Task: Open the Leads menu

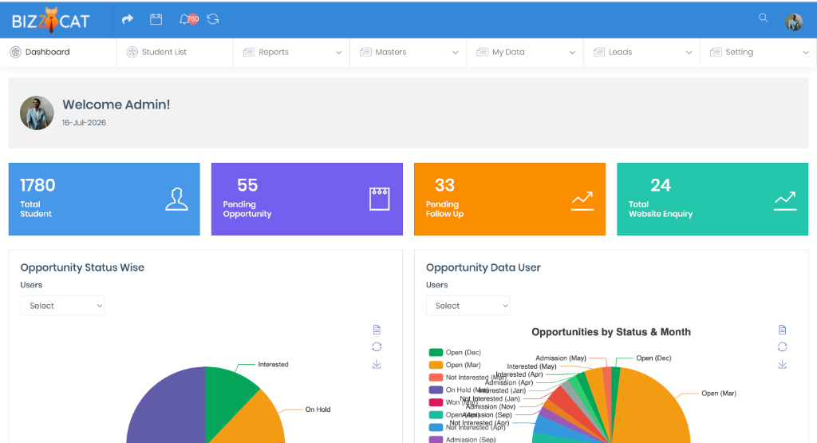Action: (641, 52)
